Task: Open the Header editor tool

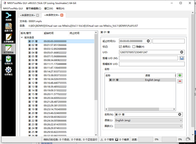Action: point(8,38)
